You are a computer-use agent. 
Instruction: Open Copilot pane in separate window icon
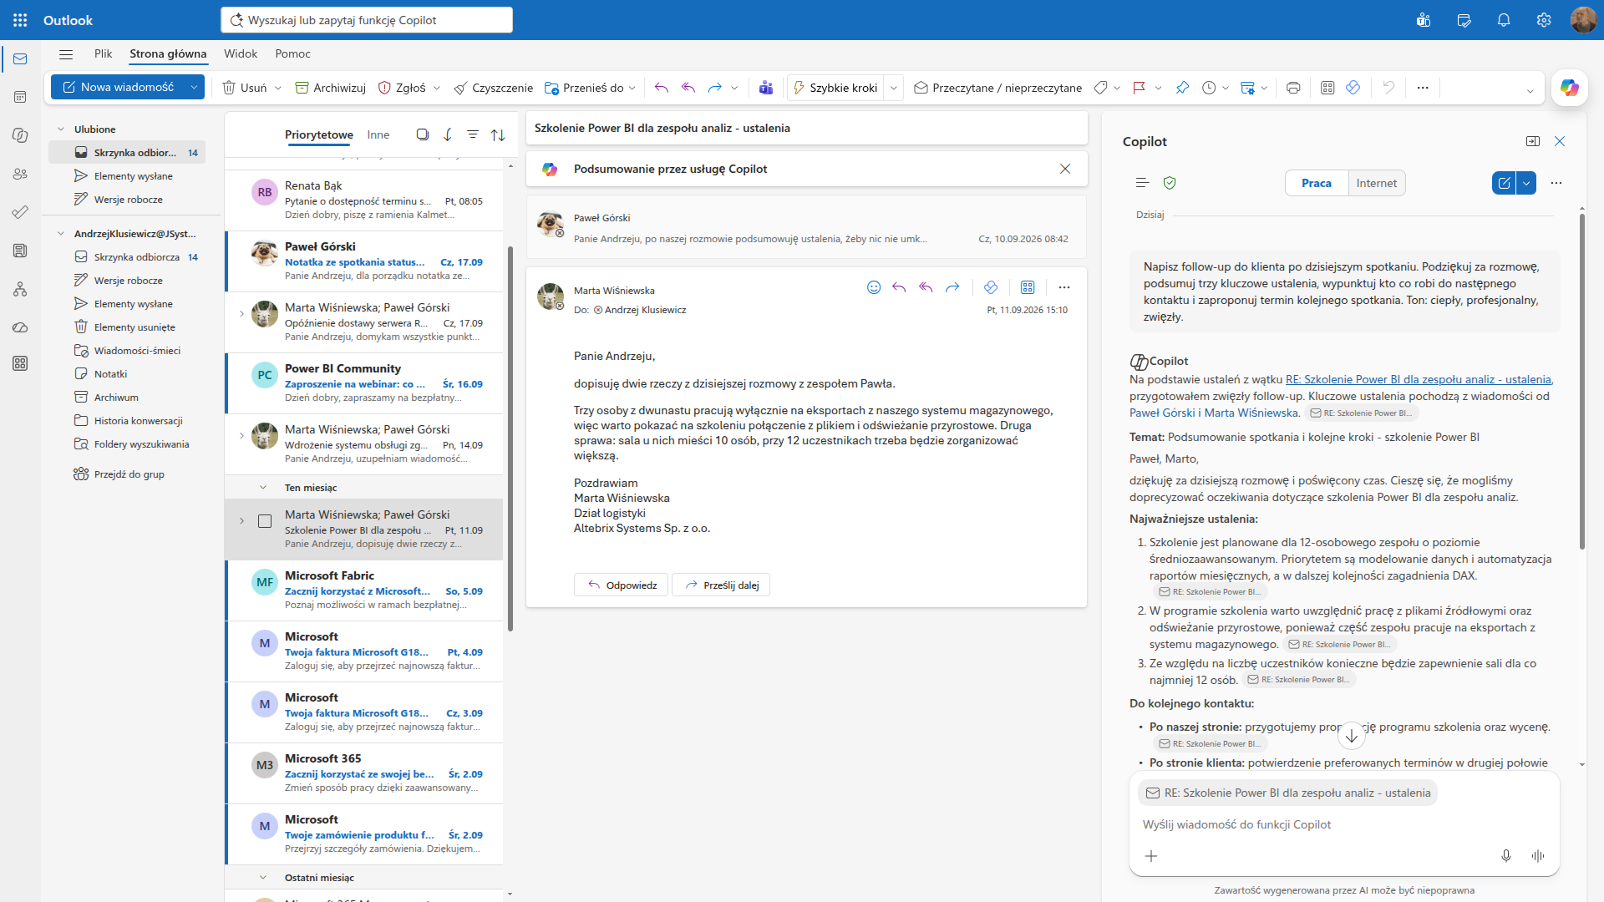pyautogui.click(x=1533, y=141)
